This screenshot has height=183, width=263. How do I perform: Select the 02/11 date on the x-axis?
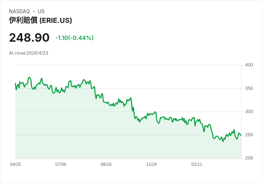197,164
